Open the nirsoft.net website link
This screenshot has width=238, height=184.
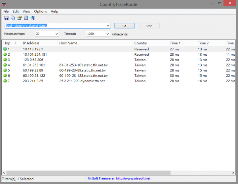point(133,178)
